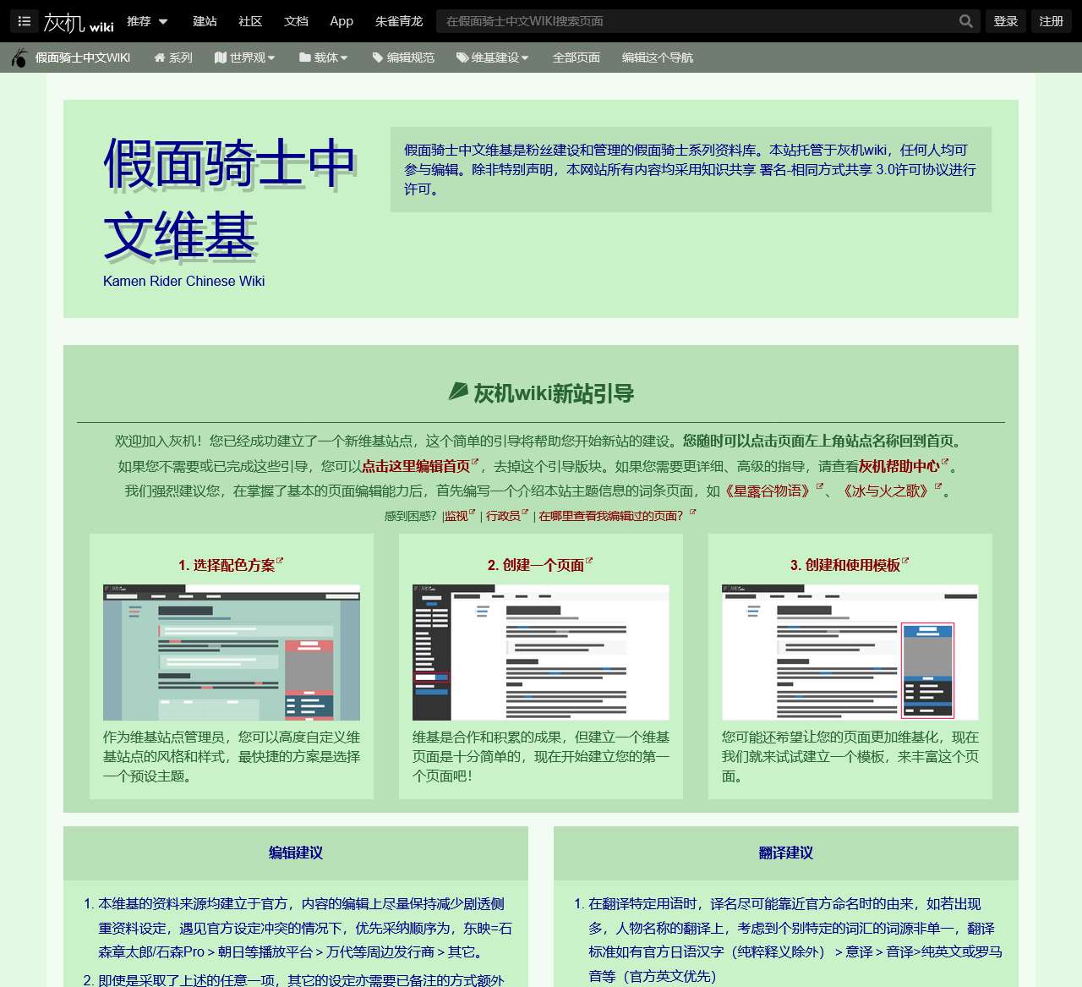Click the search magnifier icon
This screenshot has height=987, width=1082.
(x=965, y=21)
